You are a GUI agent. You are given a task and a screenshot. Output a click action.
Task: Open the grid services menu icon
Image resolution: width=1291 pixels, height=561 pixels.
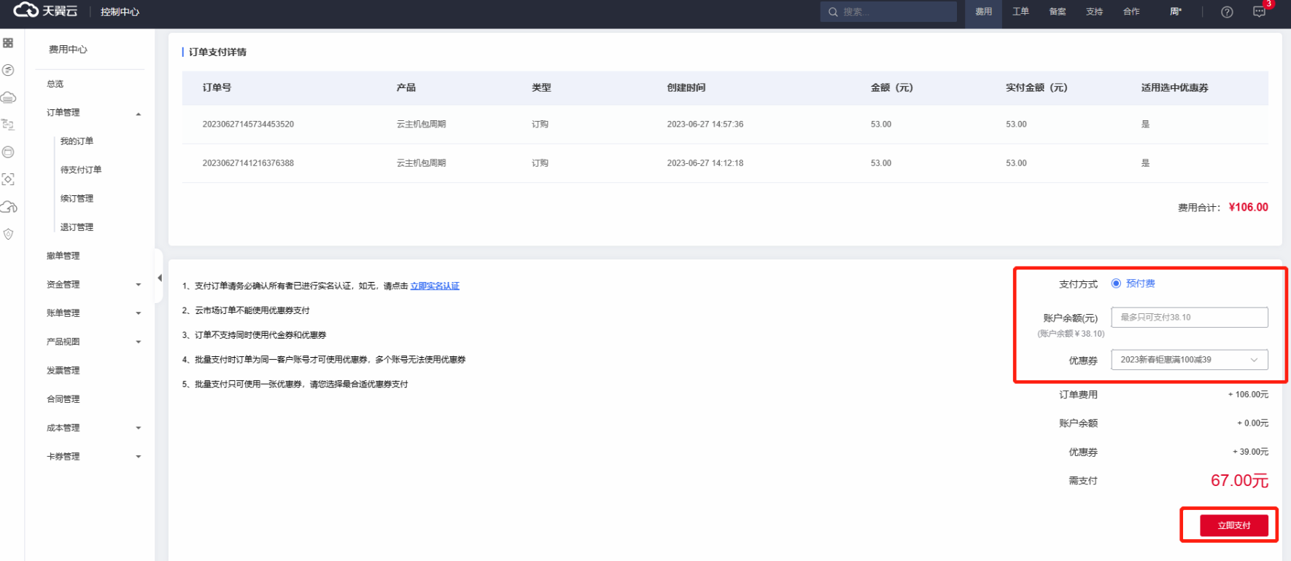8,43
